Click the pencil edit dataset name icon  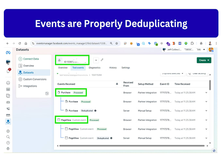point(102,60)
